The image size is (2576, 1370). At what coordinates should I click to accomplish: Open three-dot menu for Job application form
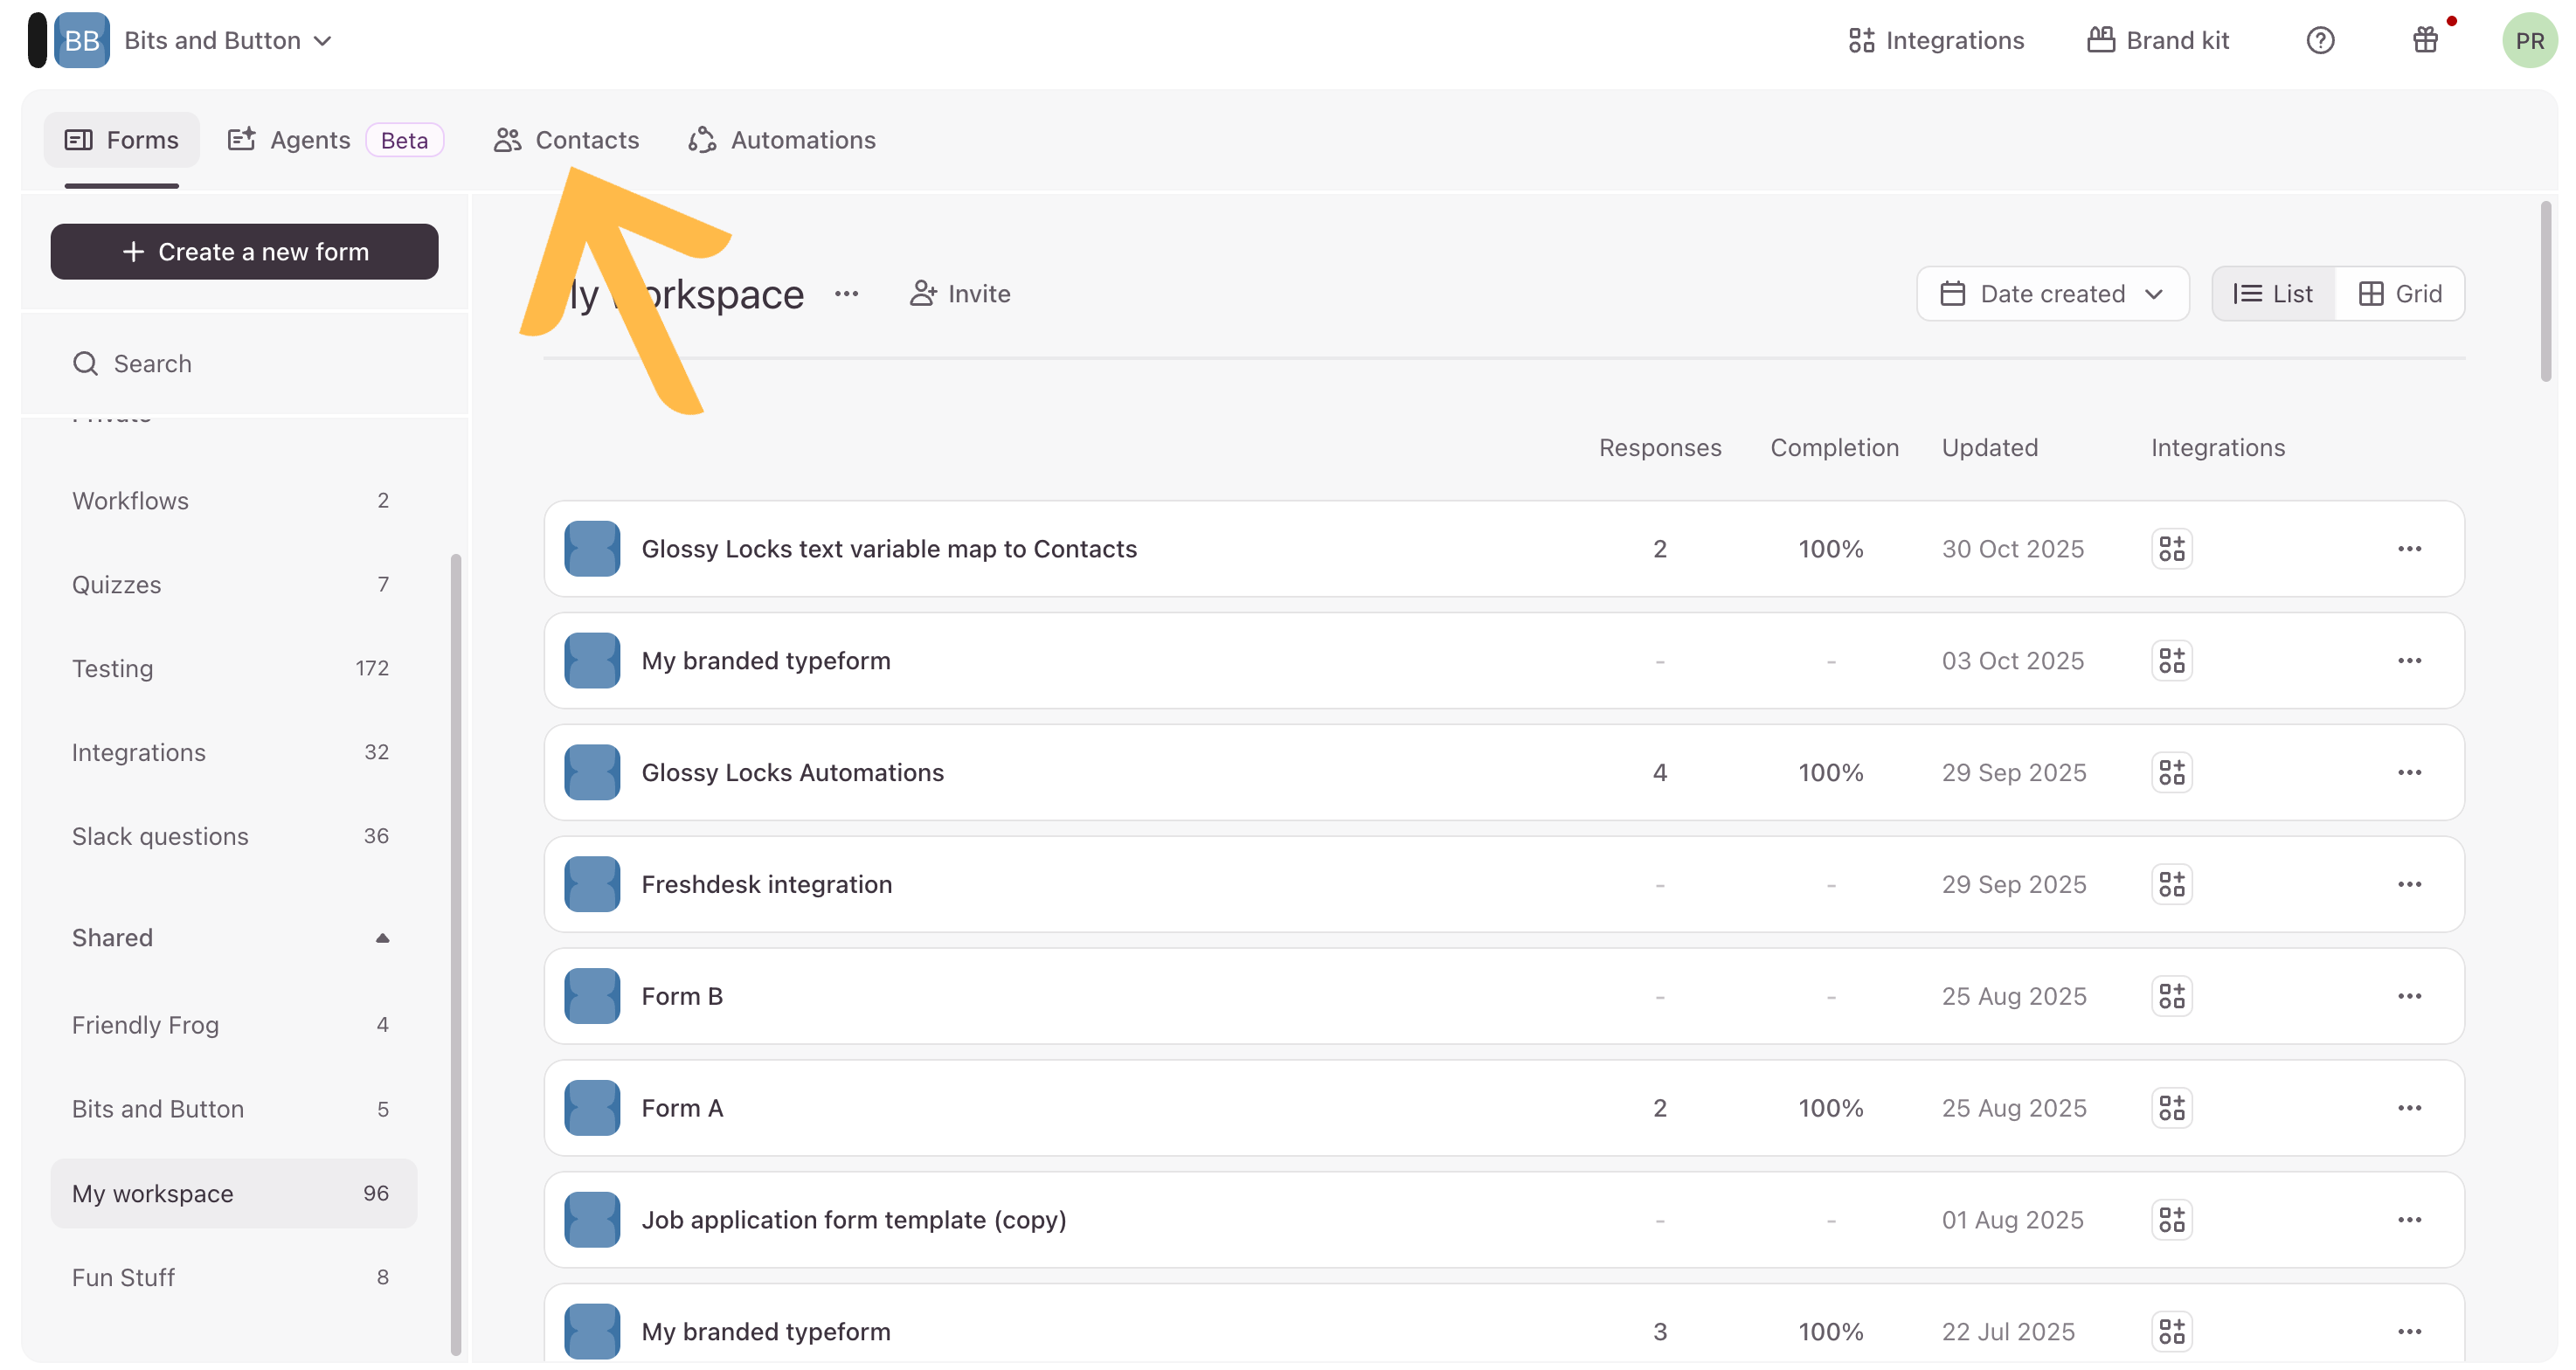[2408, 1220]
